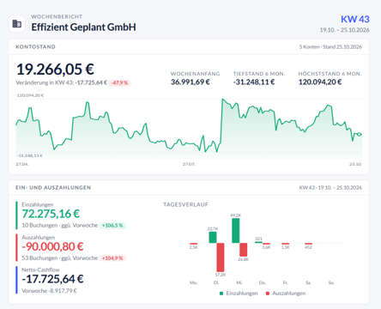Click '53 Buchungen · ggü. Vorwoche' text
This screenshot has height=309, width=381.
pos(60,258)
